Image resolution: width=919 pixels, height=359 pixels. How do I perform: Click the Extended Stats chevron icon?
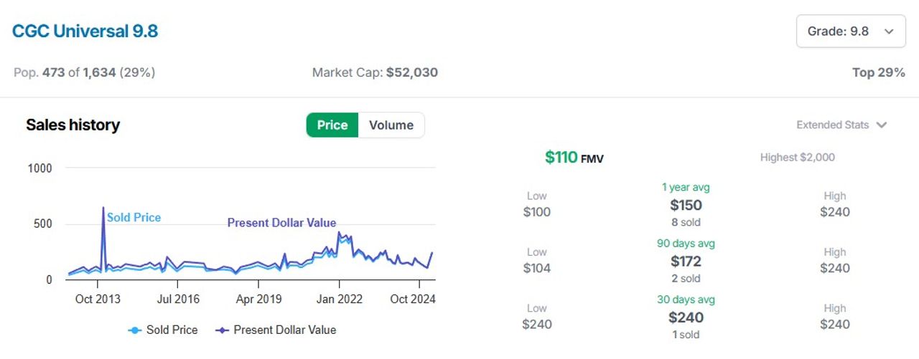coord(882,125)
